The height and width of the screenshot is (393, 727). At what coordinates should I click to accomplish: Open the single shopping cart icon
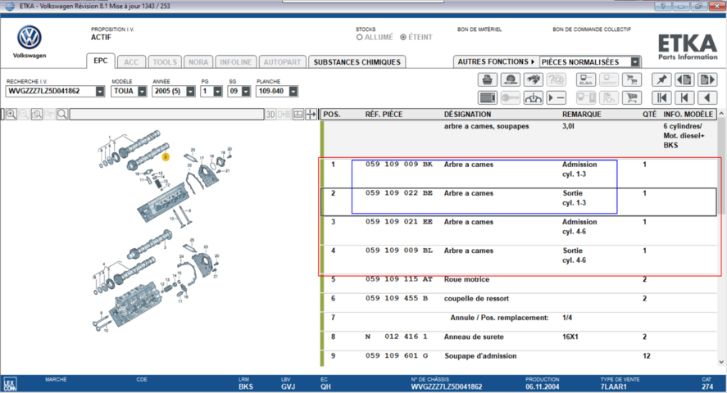631,97
